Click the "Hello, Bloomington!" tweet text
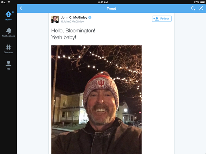 73,30
